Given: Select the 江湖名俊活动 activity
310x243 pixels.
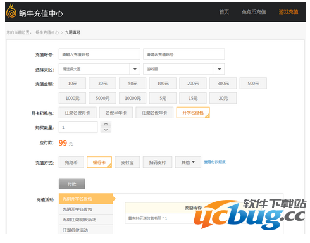Looking at the screenshot, I should click(x=86, y=230).
